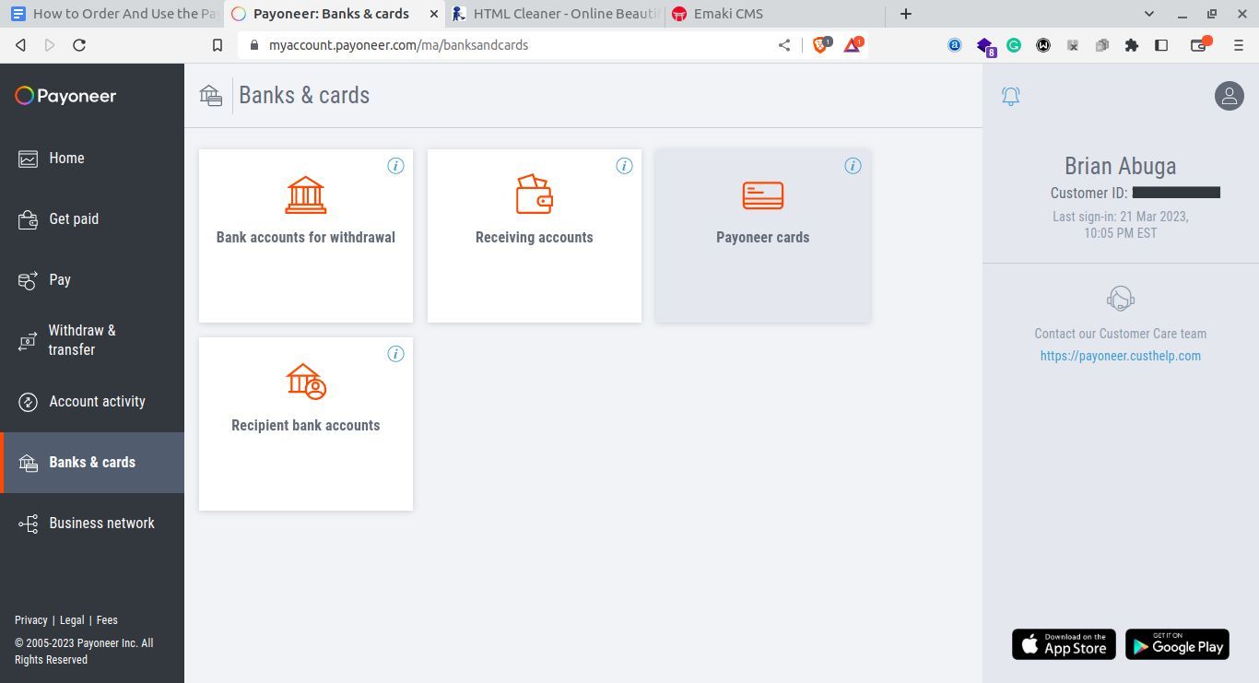This screenshot has height=683, width=1259.
Task: Open the Home section in the sidebar
Action: click(x=66, y=158)
